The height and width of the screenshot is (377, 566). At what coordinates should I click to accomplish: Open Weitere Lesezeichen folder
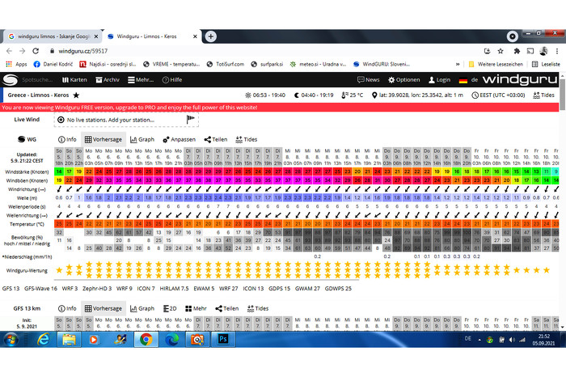(496, 64)
